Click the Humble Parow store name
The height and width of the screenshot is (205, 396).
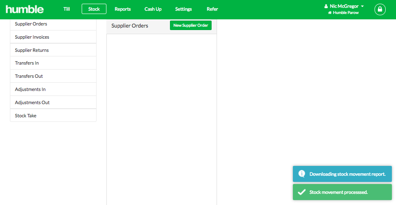[x=346, y=13]
